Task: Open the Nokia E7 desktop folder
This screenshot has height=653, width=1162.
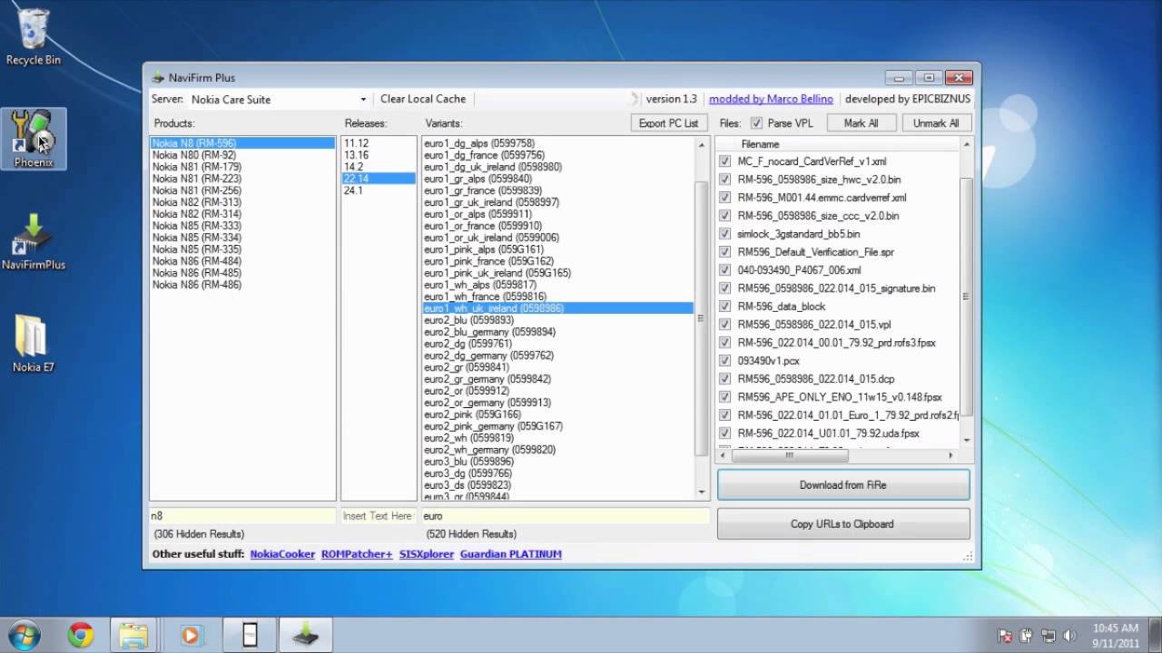Action: [x=33, y=344]
